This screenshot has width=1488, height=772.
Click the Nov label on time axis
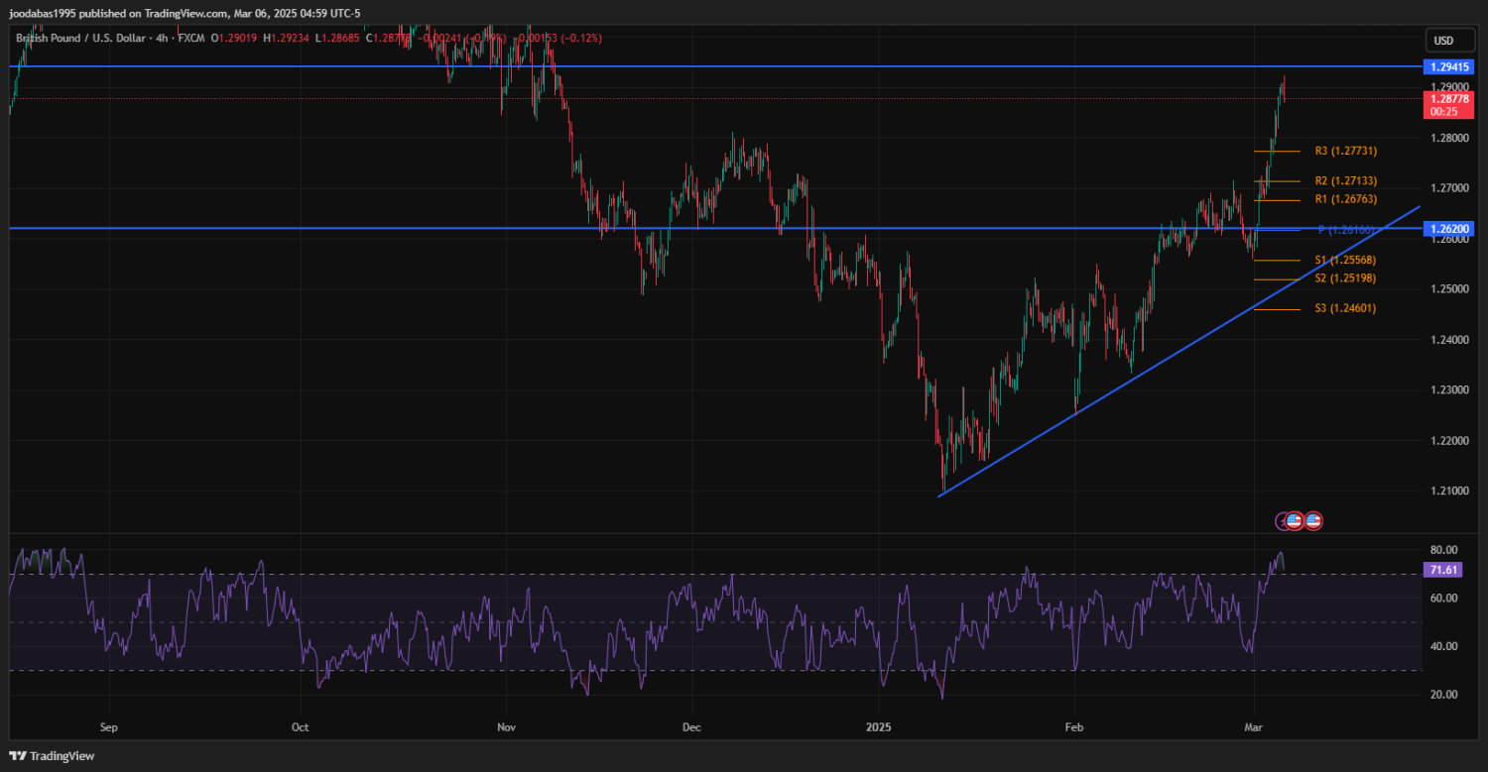pyautogui.click(x=506, y=727)
